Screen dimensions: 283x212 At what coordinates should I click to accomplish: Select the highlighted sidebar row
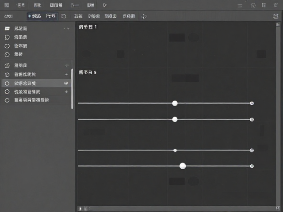[x=36, y=83]
